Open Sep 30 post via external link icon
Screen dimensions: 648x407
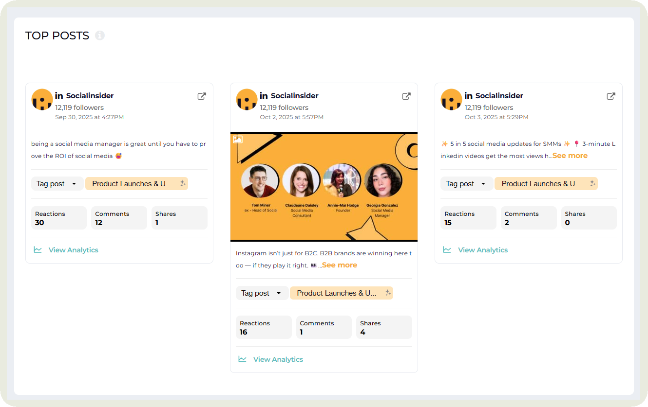pos(201,96)
